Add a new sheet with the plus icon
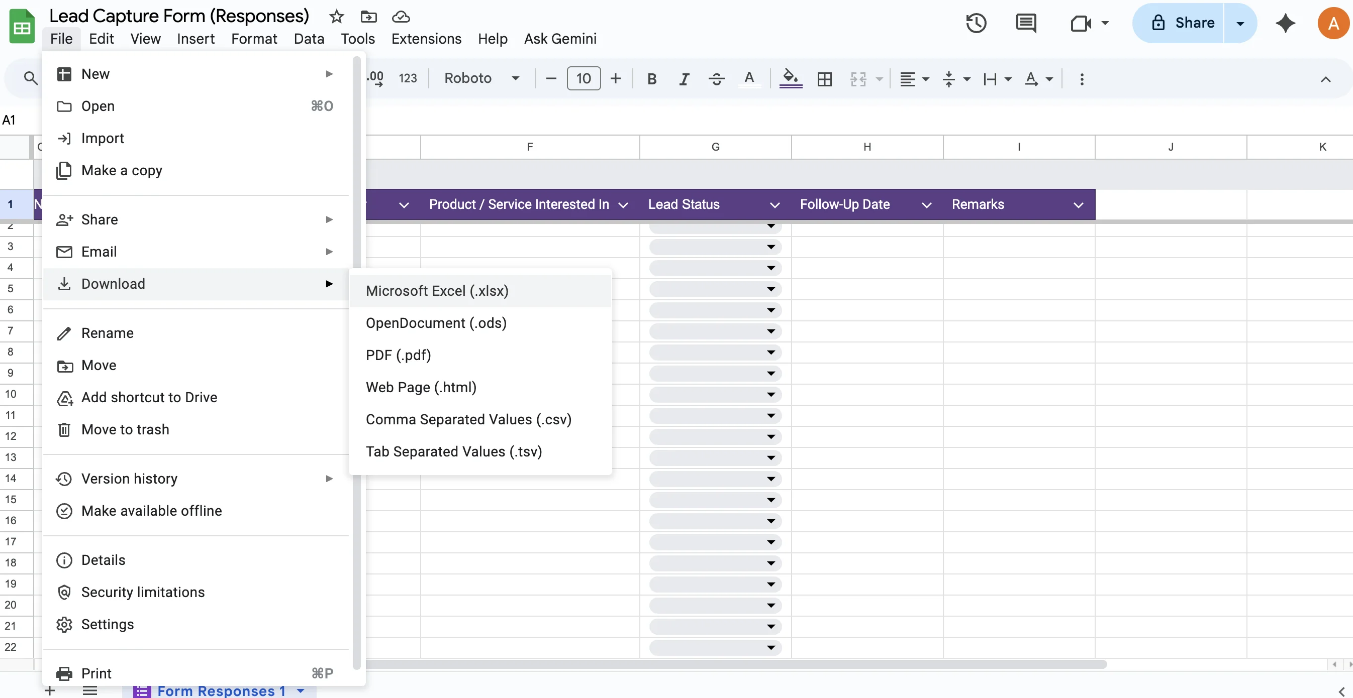1353x698 pixels. click(50, 690)
